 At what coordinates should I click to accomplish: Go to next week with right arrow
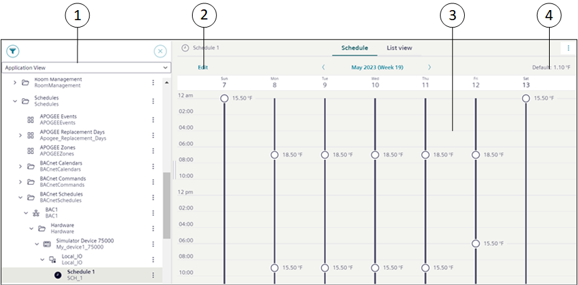click(x=429, y=67)
